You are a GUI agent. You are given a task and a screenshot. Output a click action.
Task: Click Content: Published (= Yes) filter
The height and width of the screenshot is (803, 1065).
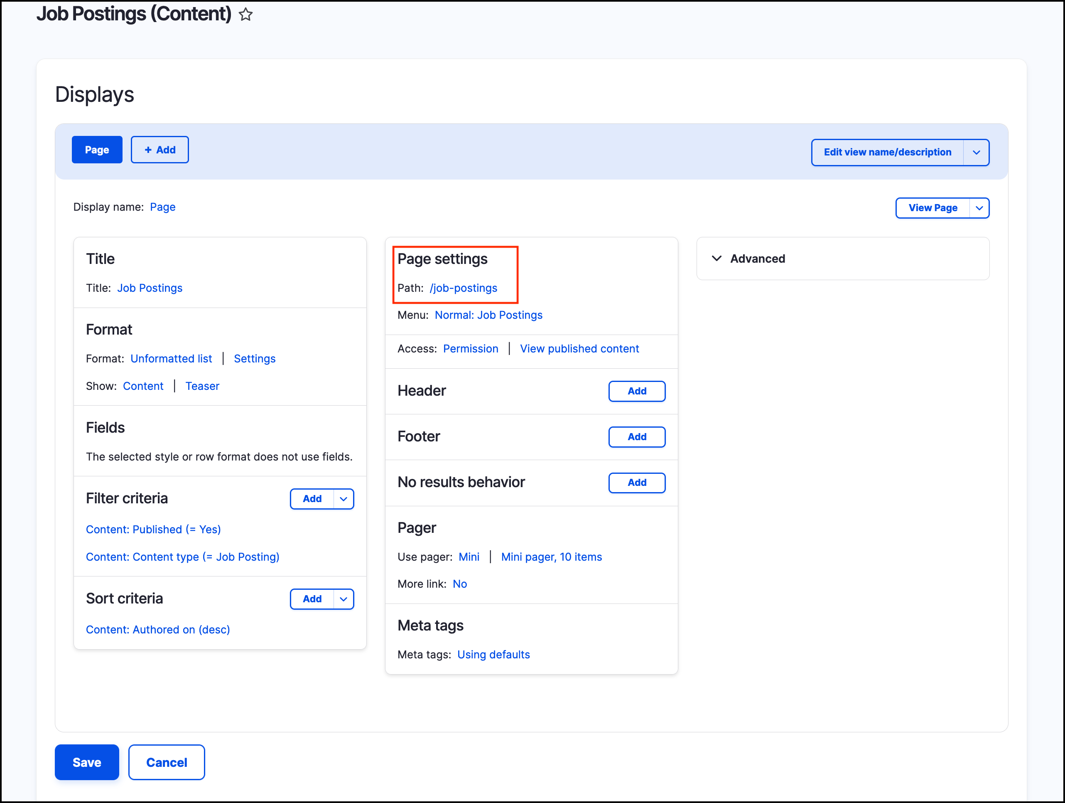coord(153,530)
